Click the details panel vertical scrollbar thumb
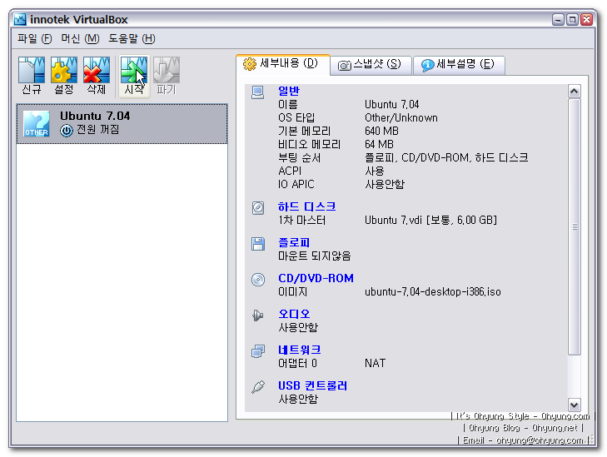This screenshot has width=607, height=457. 574,226
